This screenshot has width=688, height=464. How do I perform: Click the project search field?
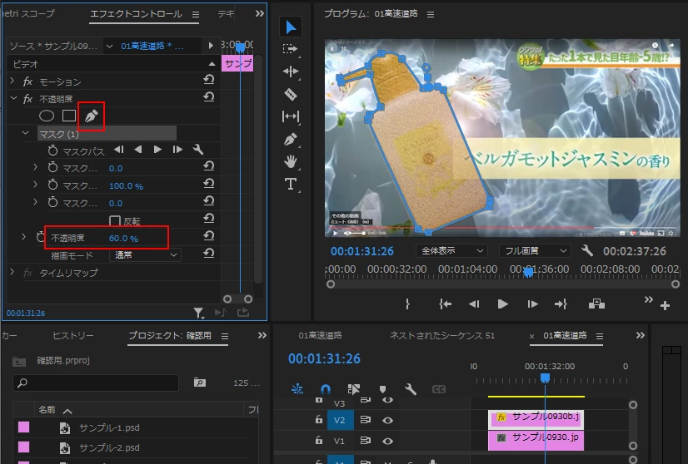(x=96, y=383)
